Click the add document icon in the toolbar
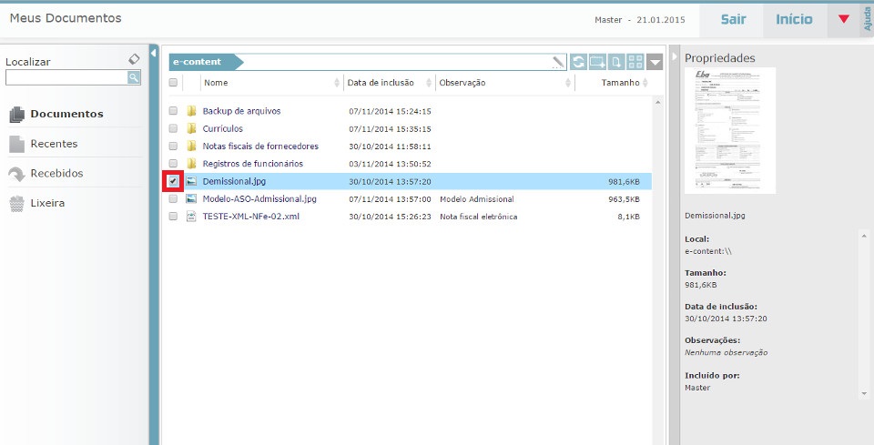 (x=616, y=62)
